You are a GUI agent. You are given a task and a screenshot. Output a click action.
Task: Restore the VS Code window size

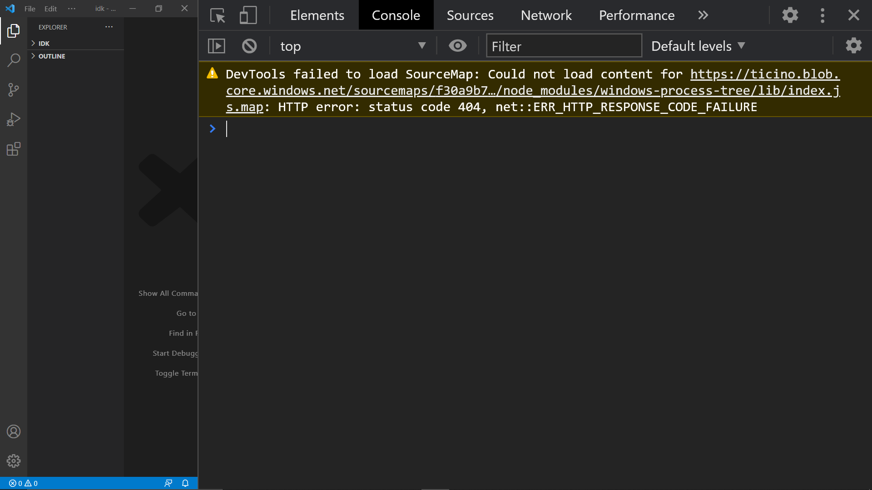(x=159, y=9)
